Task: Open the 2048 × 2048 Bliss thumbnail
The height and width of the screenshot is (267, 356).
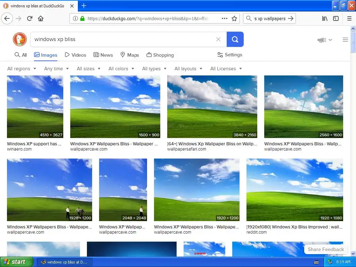Action: 123,189
